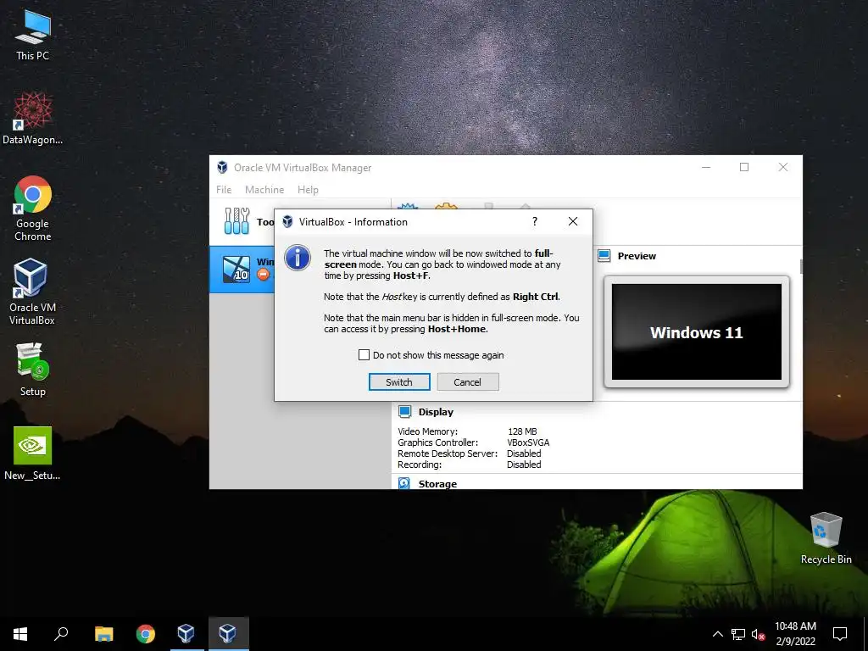This screenshot has width=868, height=651.
Task: Select the active VirtualBox taskbar icon
Action: tap(228, 634)
